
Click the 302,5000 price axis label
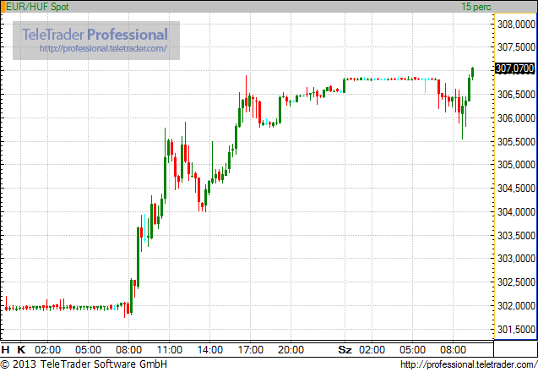(x=516, y=282)
